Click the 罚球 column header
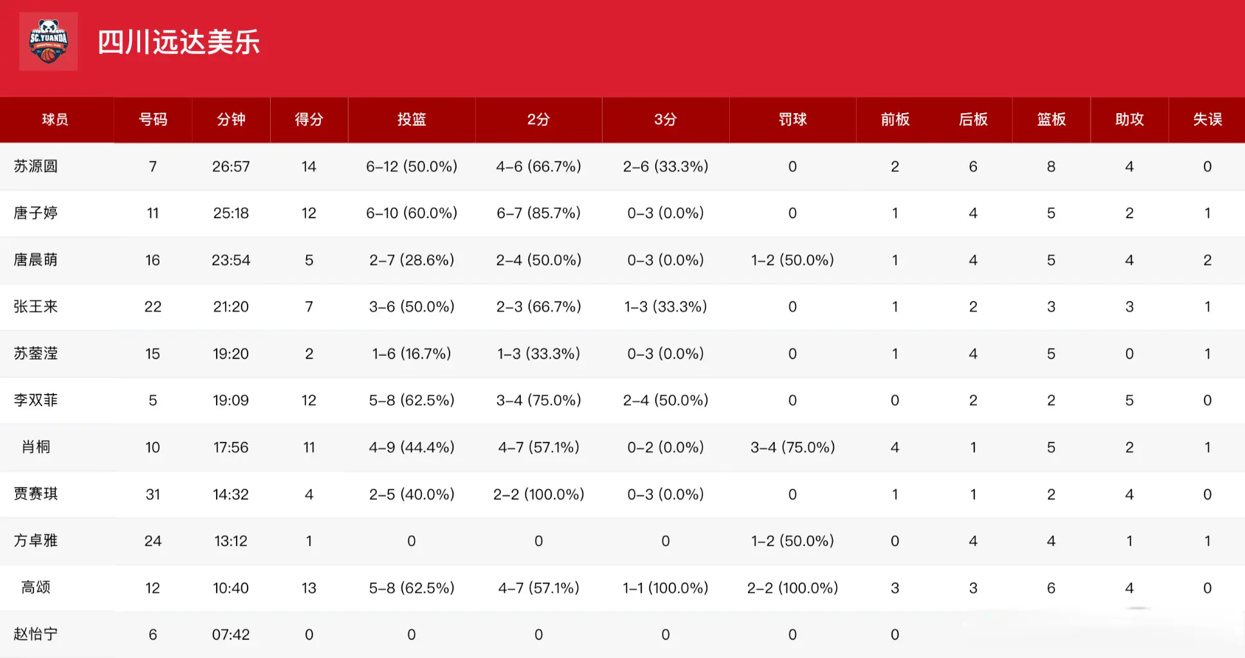The height and width of the screenshot is (658, 1245). click(792, 120)
